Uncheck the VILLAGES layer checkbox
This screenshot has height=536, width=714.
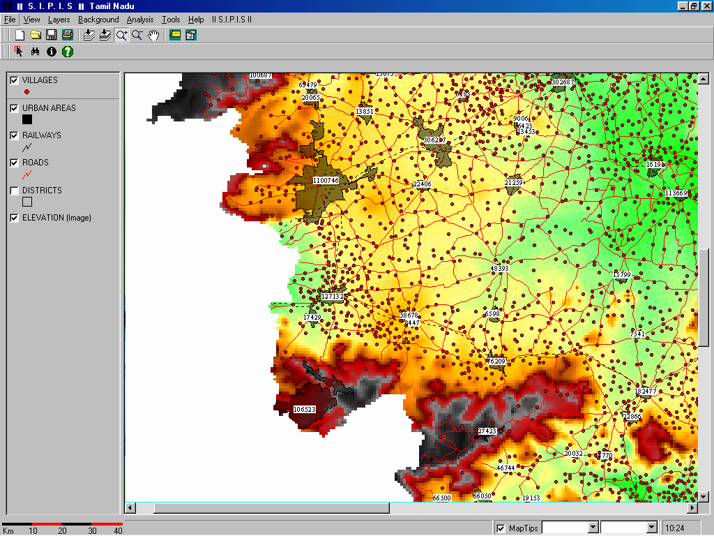14,80
